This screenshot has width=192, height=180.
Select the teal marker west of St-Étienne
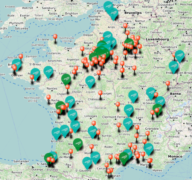(x=128, y=124)
